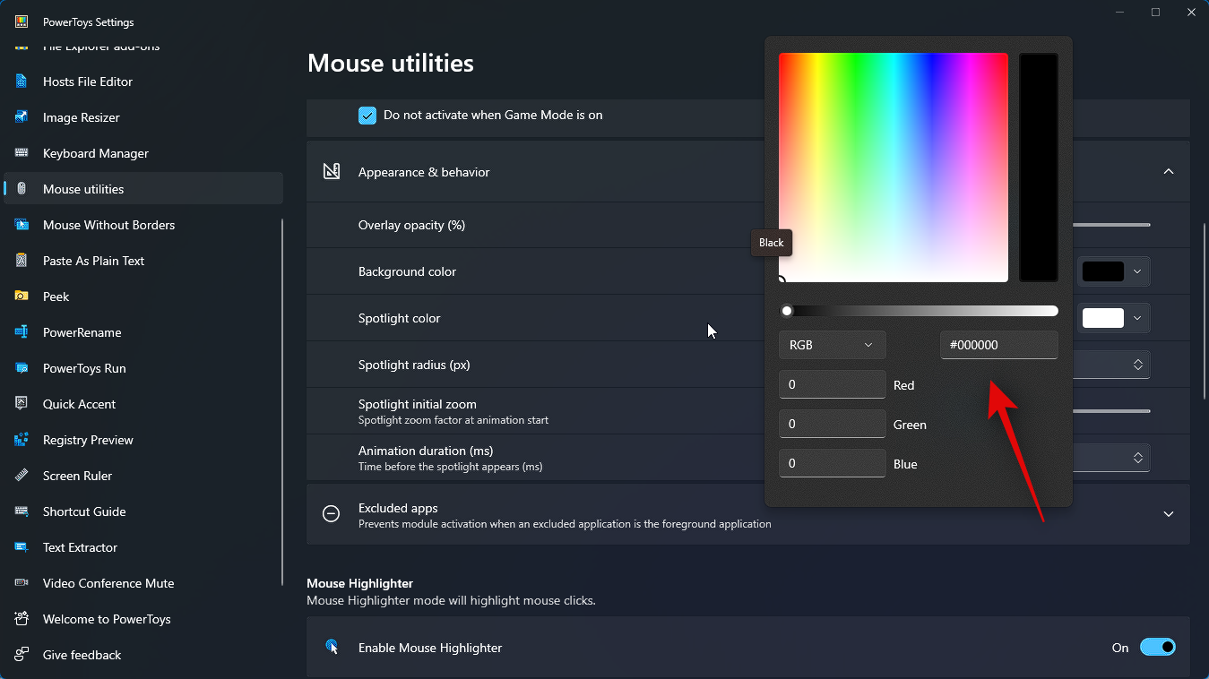Click the Screen Ruler sidebar icon
The height and width of the screenshot is (679, 1209).
(x=22, y=476)
